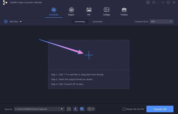Toggle the GPU chip acceleration icon
Screen dimensions: 178x114
[x=82, y=109]
